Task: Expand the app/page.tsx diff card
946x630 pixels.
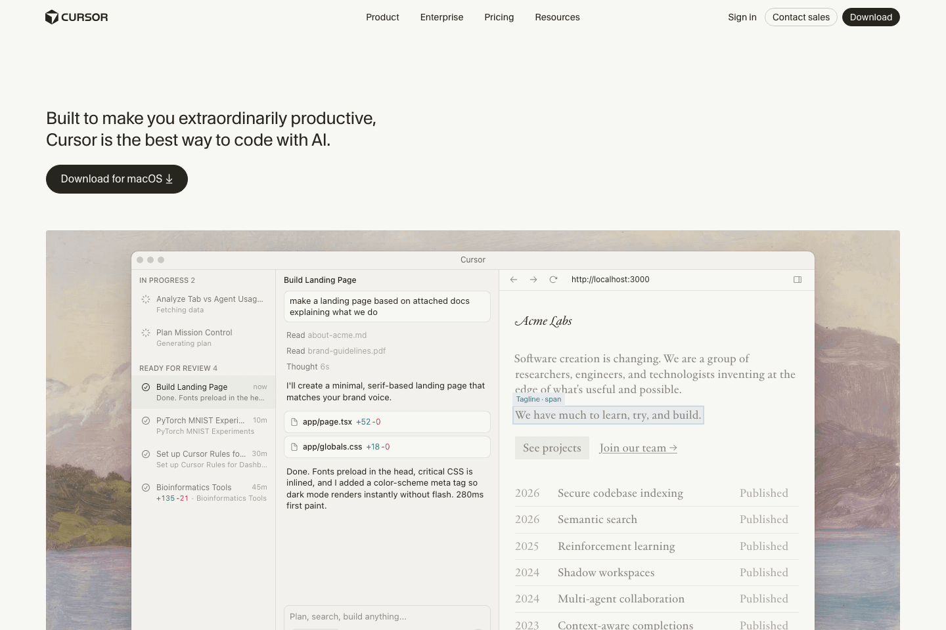Action: tap(387, 421)
